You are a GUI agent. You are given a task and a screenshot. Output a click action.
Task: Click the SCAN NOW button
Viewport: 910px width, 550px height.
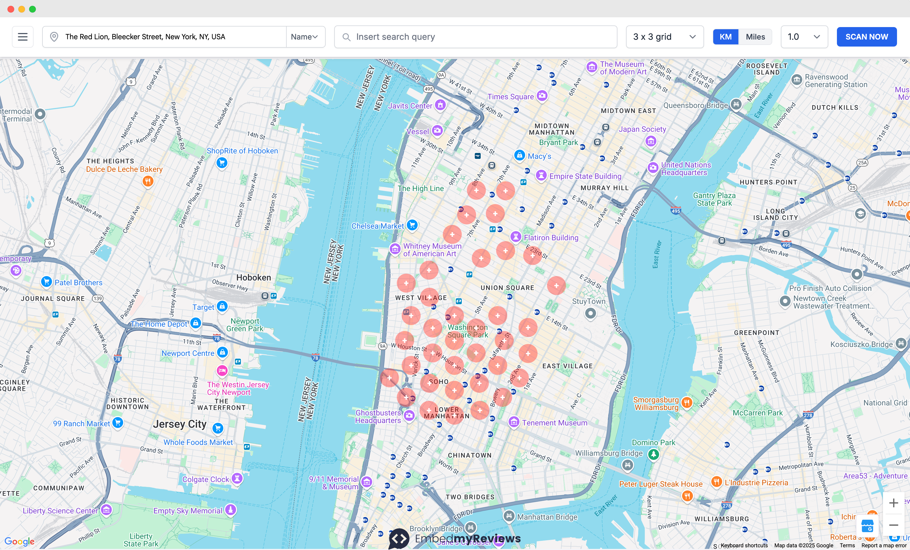(x=866, y=37)
